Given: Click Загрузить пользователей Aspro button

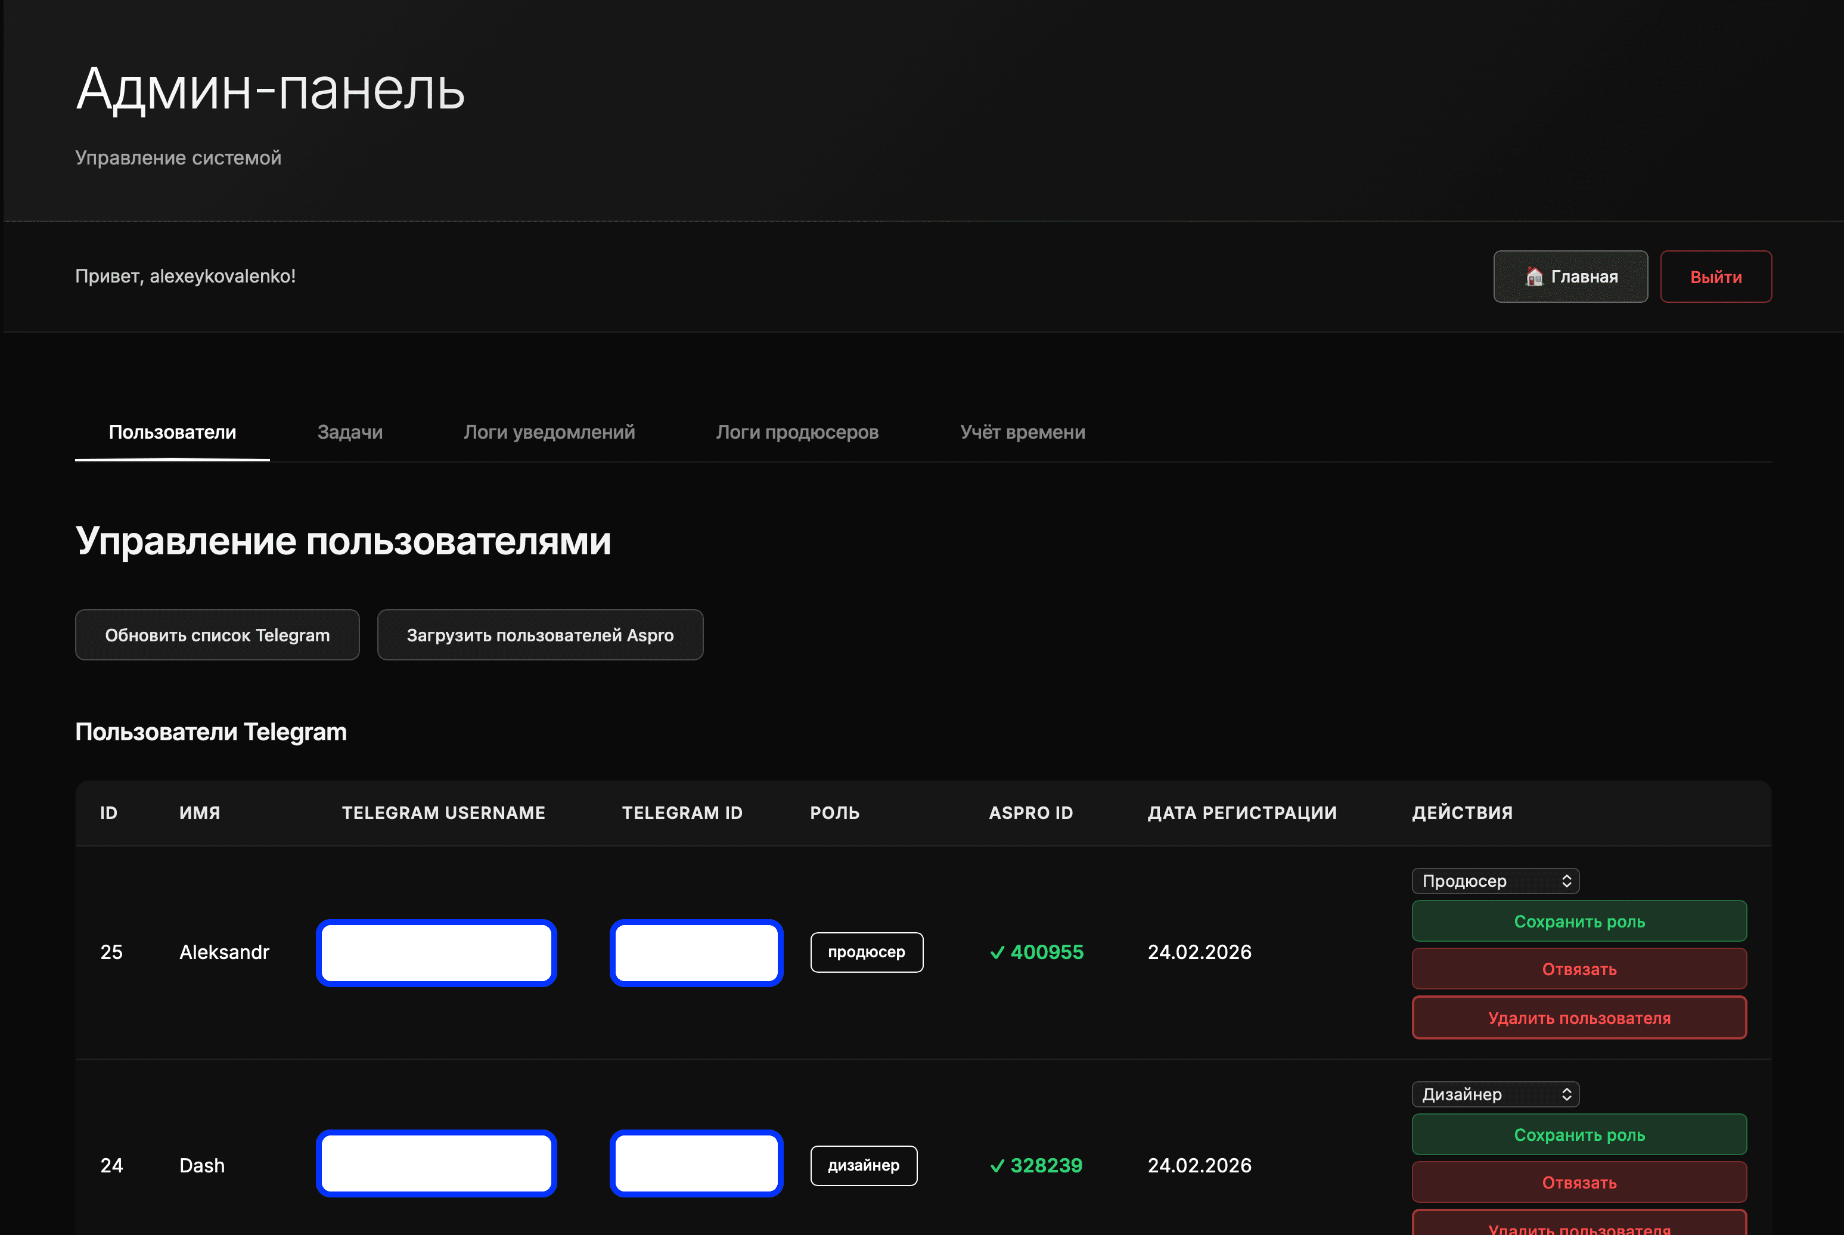Looking at the screenshot, I should coord(539,635).
